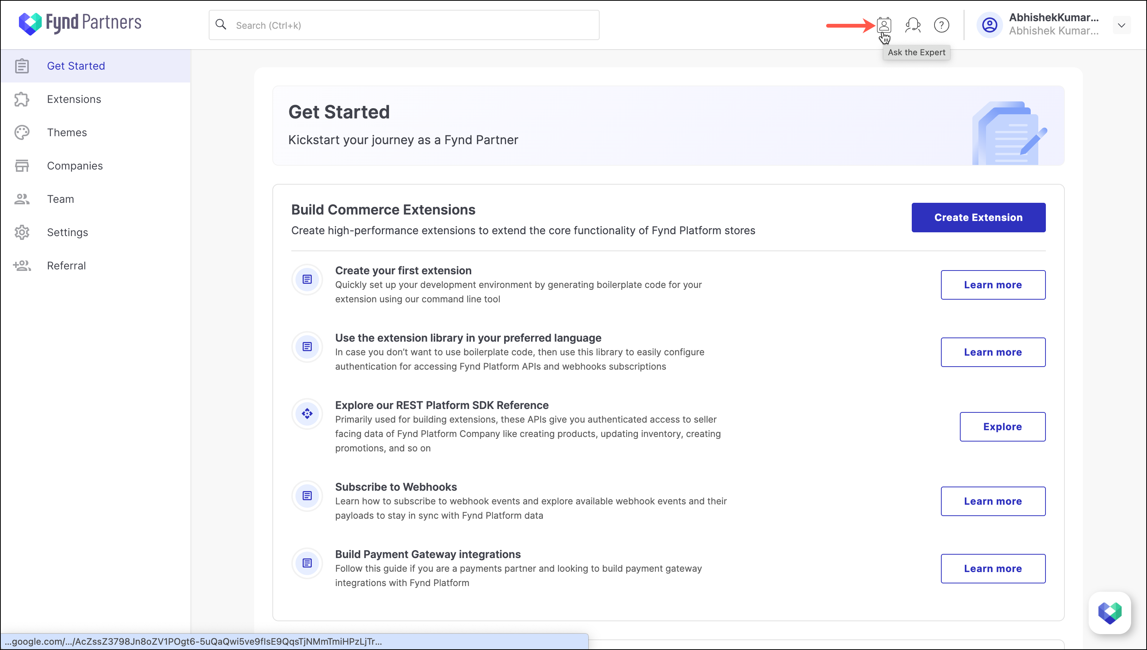This screenshot has width=1147, height=650.
Task: Click the Create Extension button
Action: point(978,218)
